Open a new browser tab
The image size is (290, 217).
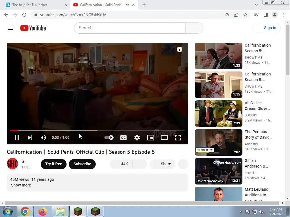click(144, 5)
